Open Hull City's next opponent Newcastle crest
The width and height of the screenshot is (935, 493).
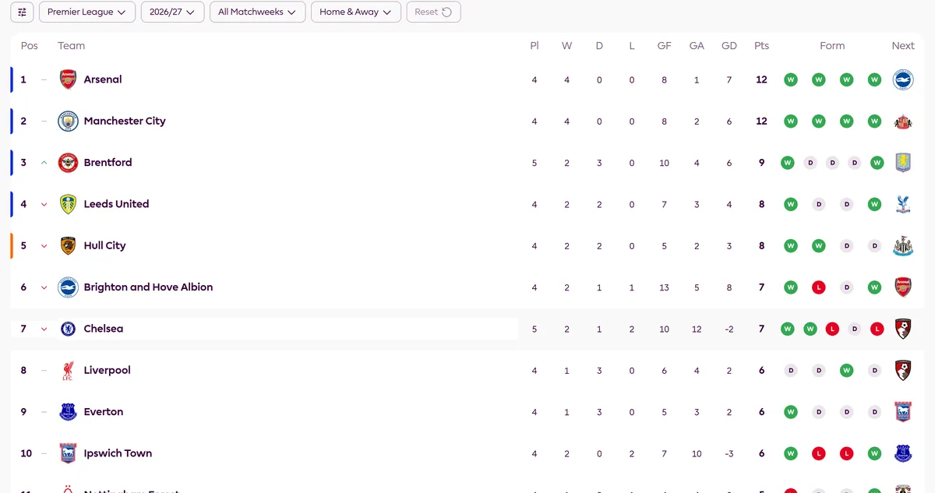pyautogui.click(x=903, y=245)
